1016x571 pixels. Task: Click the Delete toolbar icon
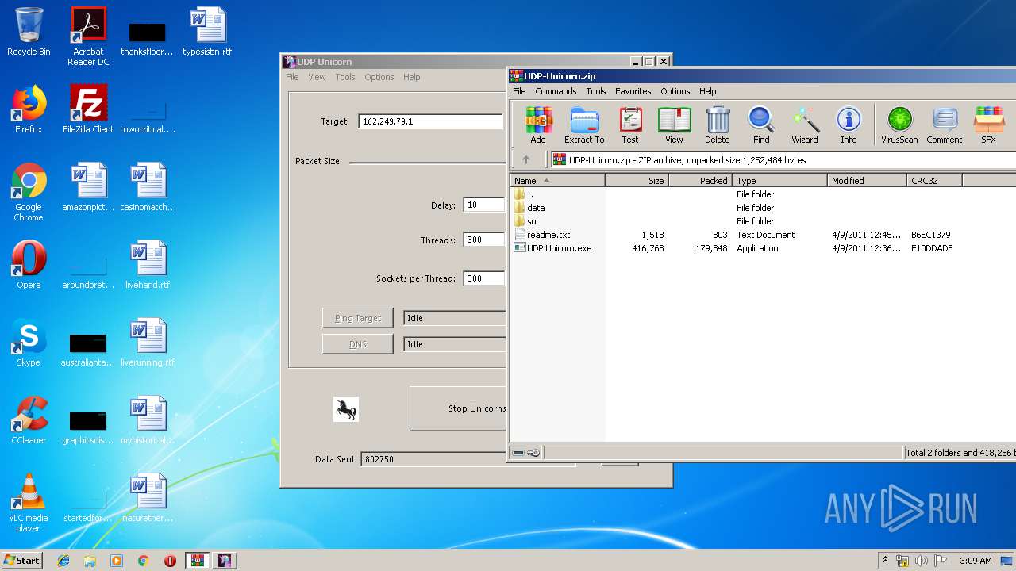(x=717, y=125)
